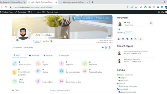Click the Respostas checkmark icon
The image size is (167, 94).
coord(85,63)
